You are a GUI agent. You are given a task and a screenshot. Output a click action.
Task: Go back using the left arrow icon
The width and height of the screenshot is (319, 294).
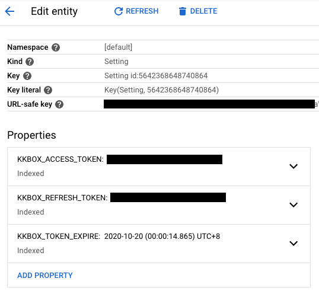pos(9,11)
